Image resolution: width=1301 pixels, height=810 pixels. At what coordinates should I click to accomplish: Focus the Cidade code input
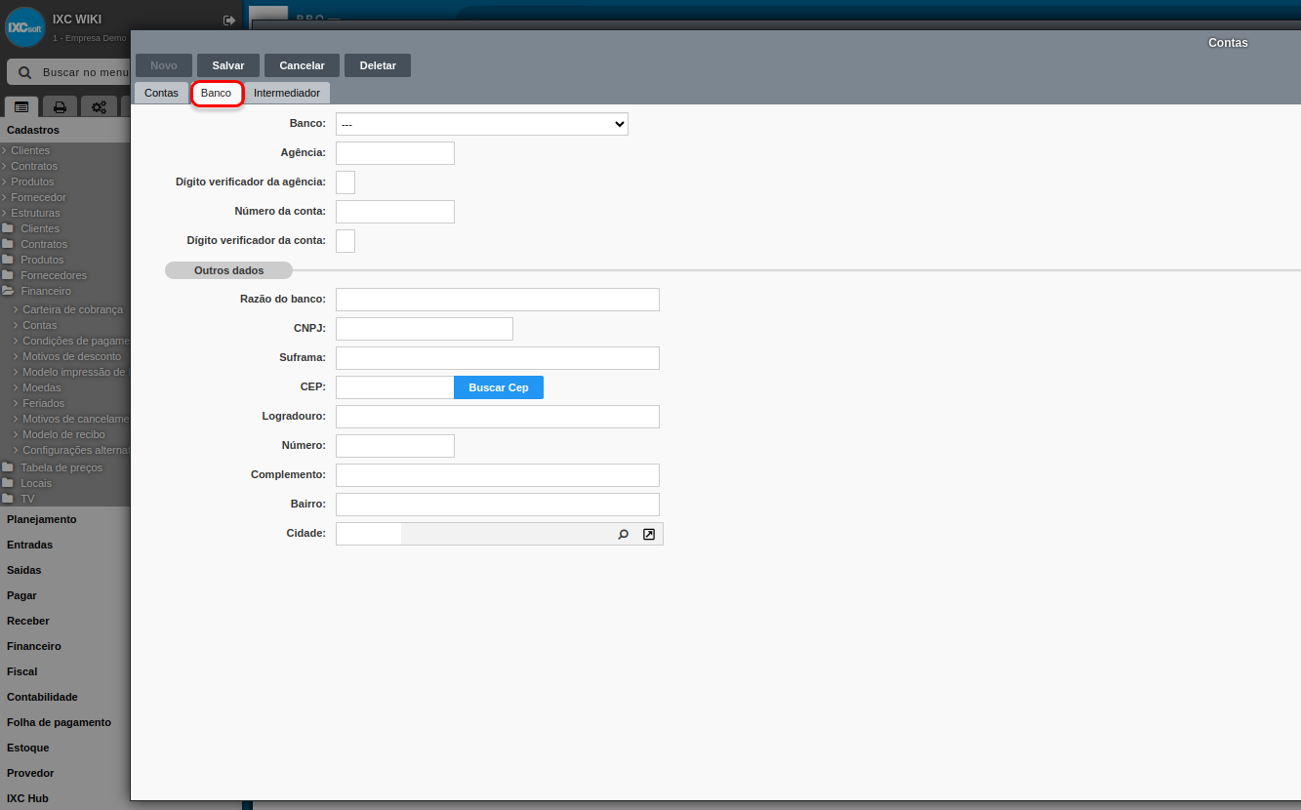click(x=369, y=534)
